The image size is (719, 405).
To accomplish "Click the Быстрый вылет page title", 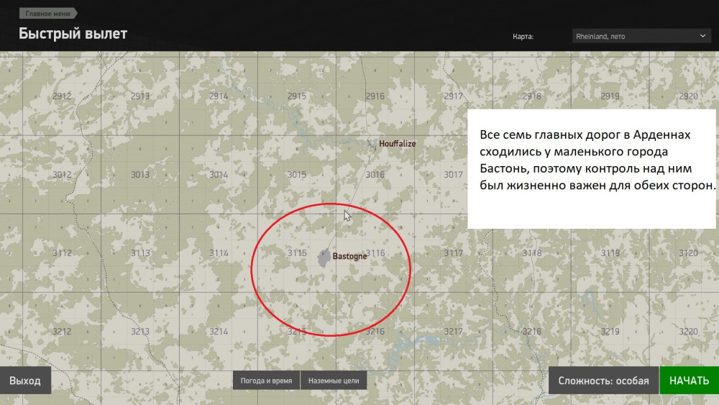I will pyautogui.click(x=73, y=34).
